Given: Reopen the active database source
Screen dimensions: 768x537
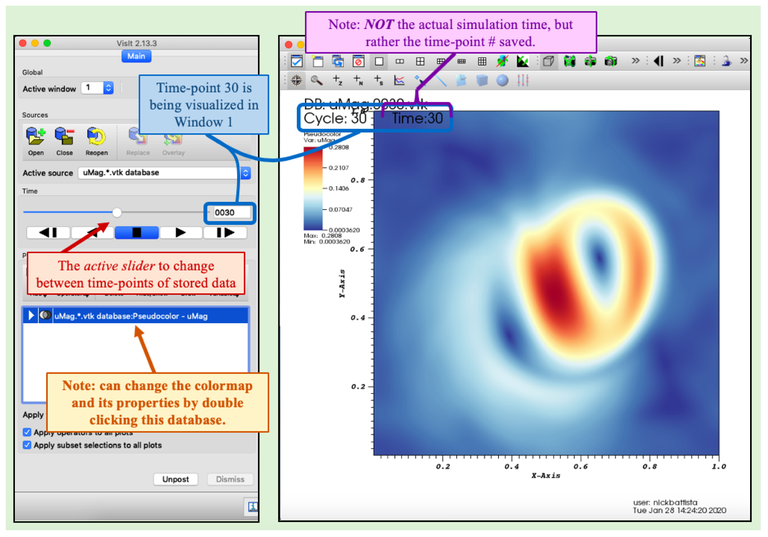Looking at the screenshot, I should 96,137.
